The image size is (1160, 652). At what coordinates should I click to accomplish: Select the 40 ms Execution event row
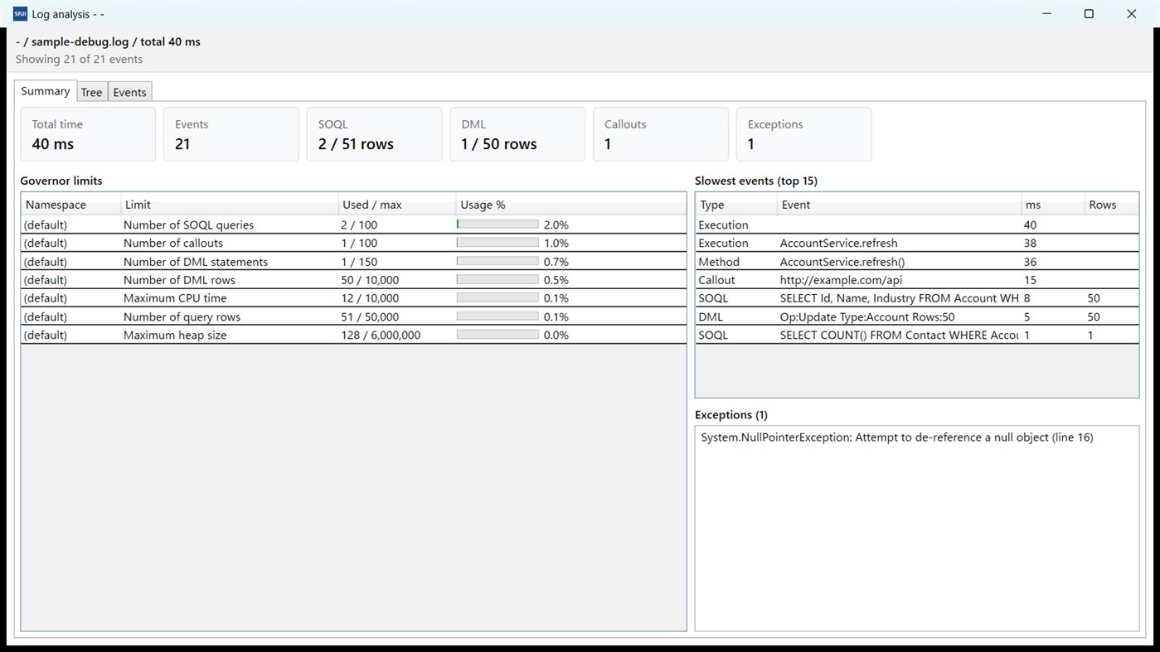click(x=917, y=225)
